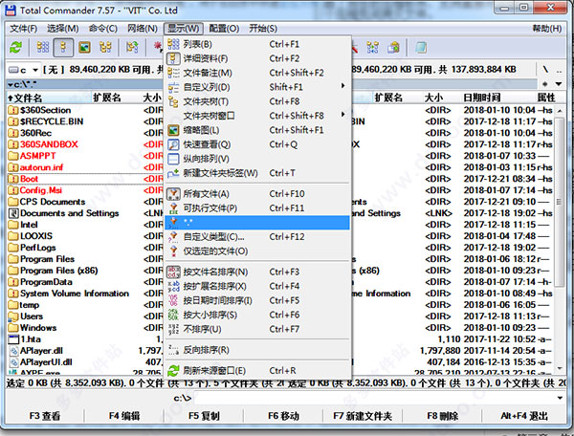Toggle 纵向排列(V) vertical arrangement
The image size is (574, 436).
(257, 159)
